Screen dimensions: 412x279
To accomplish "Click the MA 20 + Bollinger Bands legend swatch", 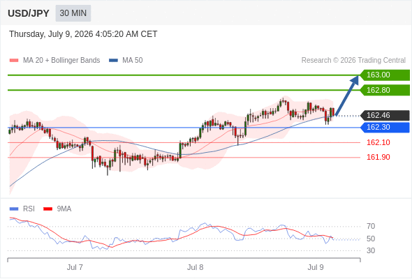I will point(14,61).
